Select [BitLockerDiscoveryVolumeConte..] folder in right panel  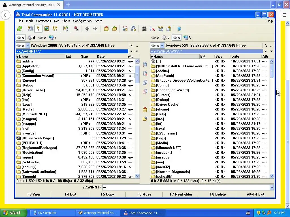pos(210,81)
